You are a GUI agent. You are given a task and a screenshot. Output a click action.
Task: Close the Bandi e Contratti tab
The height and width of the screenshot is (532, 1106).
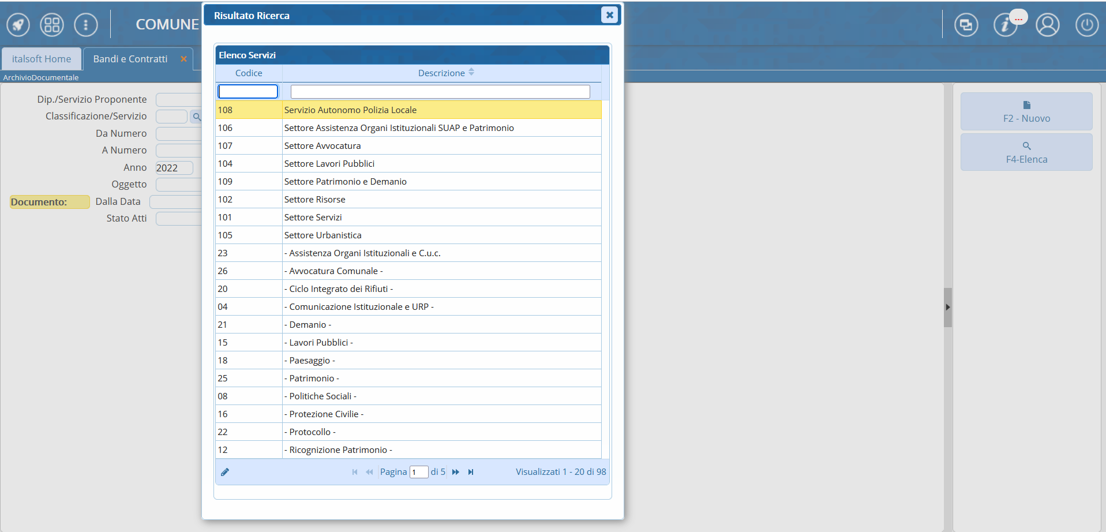tap(183, 59)
